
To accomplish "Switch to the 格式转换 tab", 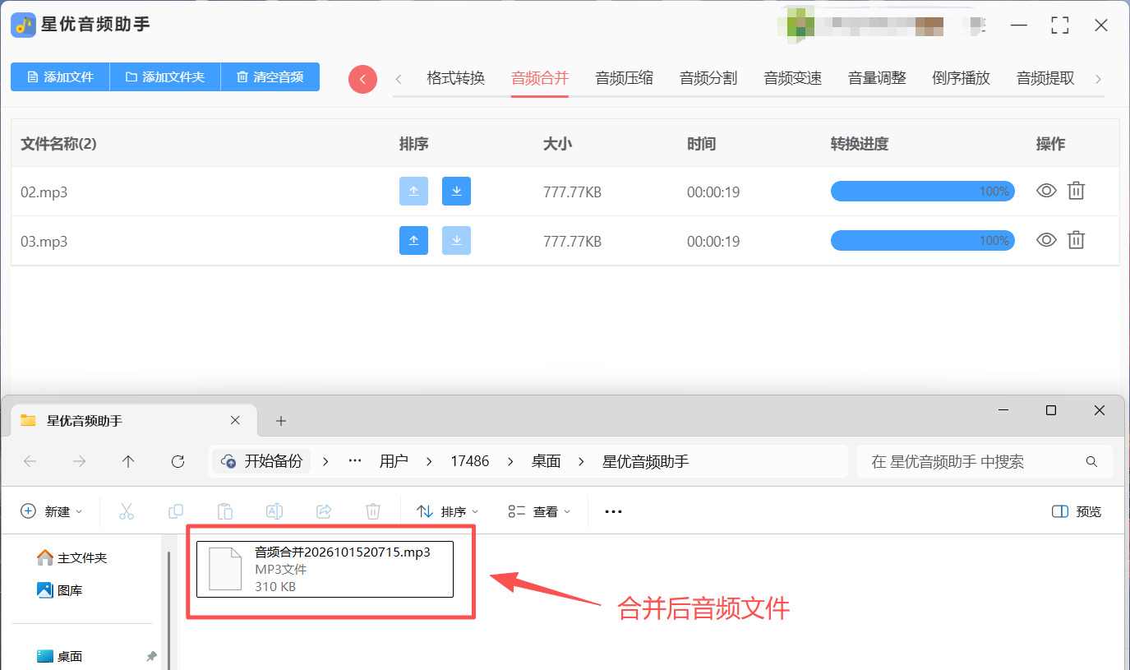I will [455, 79].
